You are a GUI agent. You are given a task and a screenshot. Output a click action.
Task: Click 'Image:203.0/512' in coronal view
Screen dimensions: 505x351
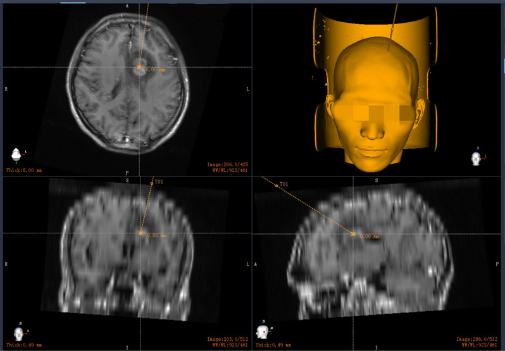tap(228, 339)
